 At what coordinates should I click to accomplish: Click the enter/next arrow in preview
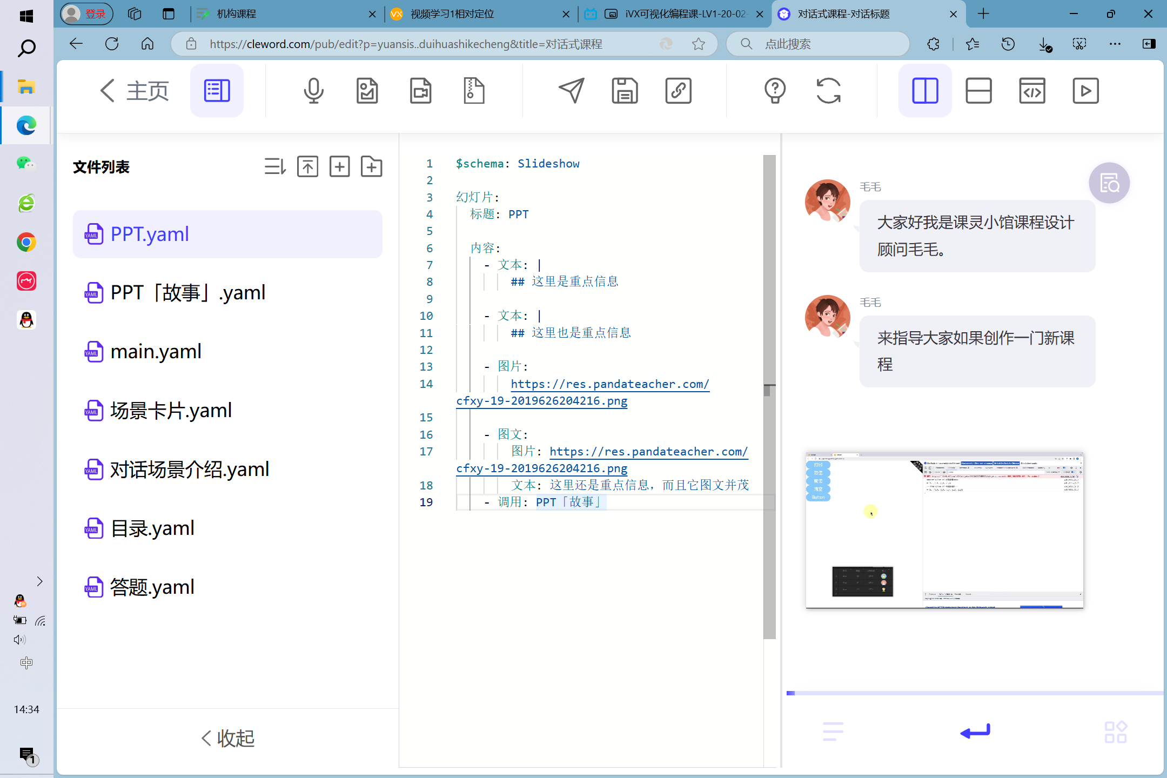tap(975, 732)
